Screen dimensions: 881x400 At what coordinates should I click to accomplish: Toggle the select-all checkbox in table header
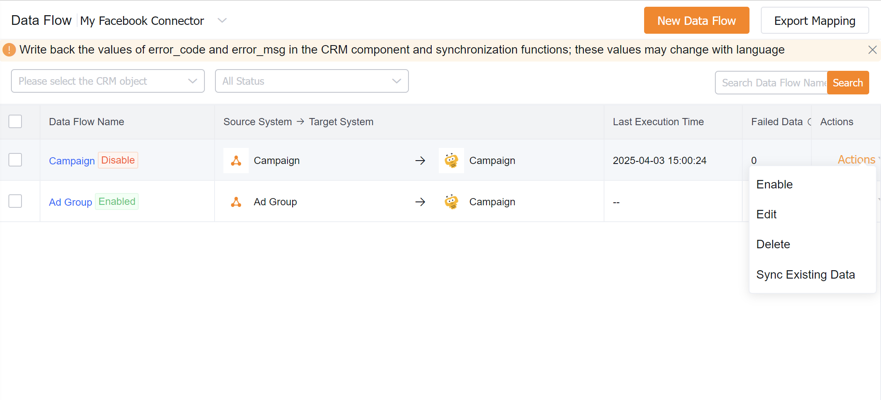tap(15, 121)
